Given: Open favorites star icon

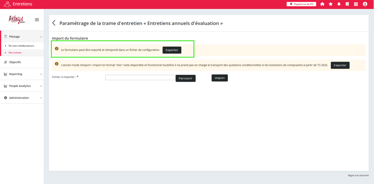Looking at the screenshot, I should [331, 4].
